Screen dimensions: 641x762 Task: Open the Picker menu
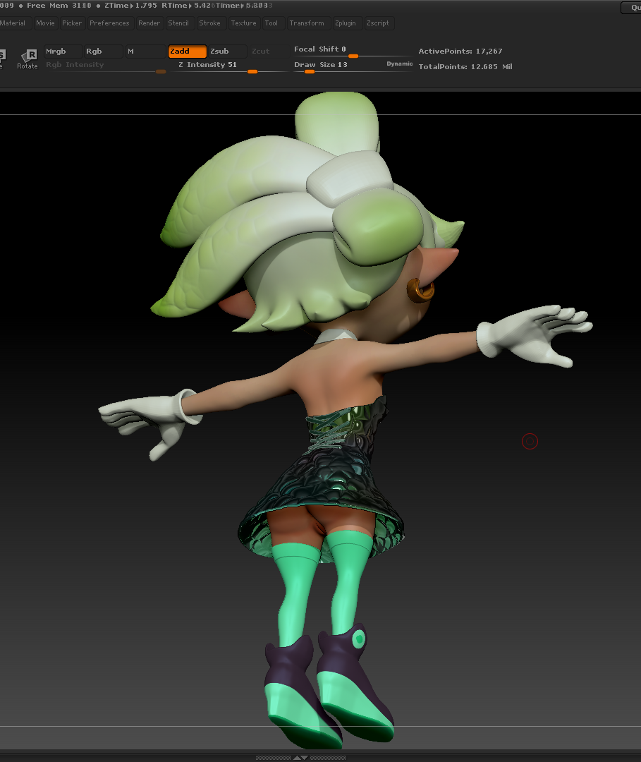coord(72,23)
